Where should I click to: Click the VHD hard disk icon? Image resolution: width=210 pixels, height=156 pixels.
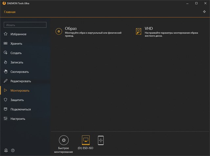(138, 31)
